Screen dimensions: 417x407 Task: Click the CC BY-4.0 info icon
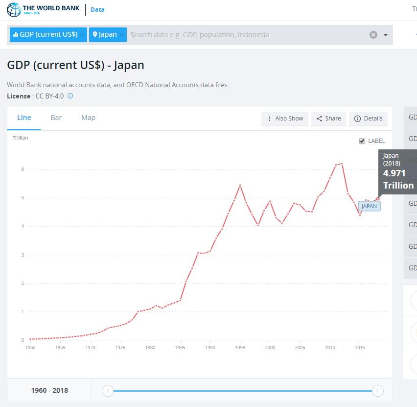(70, 96)
